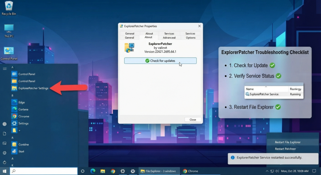
Task: Show hidden tray icons chevron
Action: (x=267, y=171)
